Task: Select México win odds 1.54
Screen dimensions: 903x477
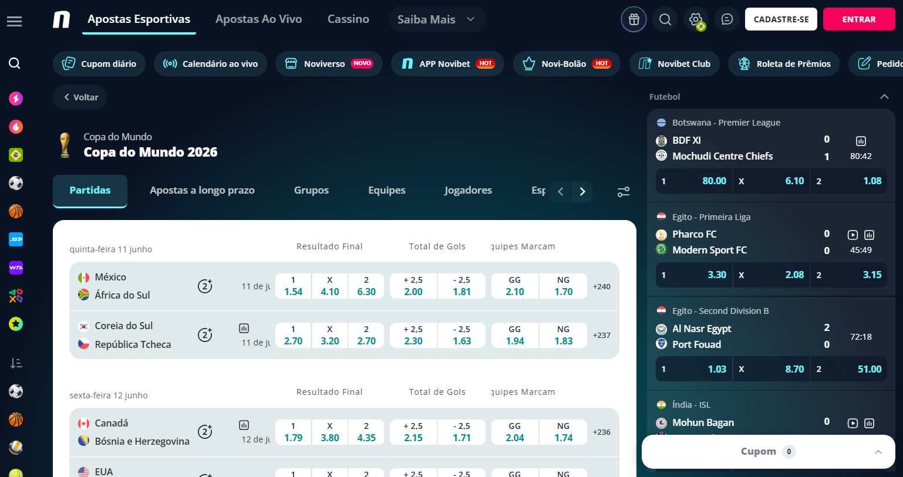Action: coord(293,286)
